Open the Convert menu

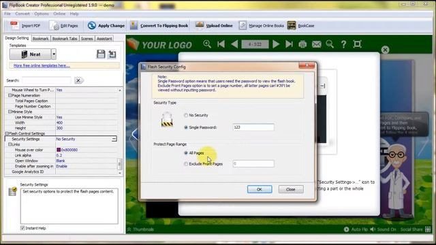click(x=22, y=14)
